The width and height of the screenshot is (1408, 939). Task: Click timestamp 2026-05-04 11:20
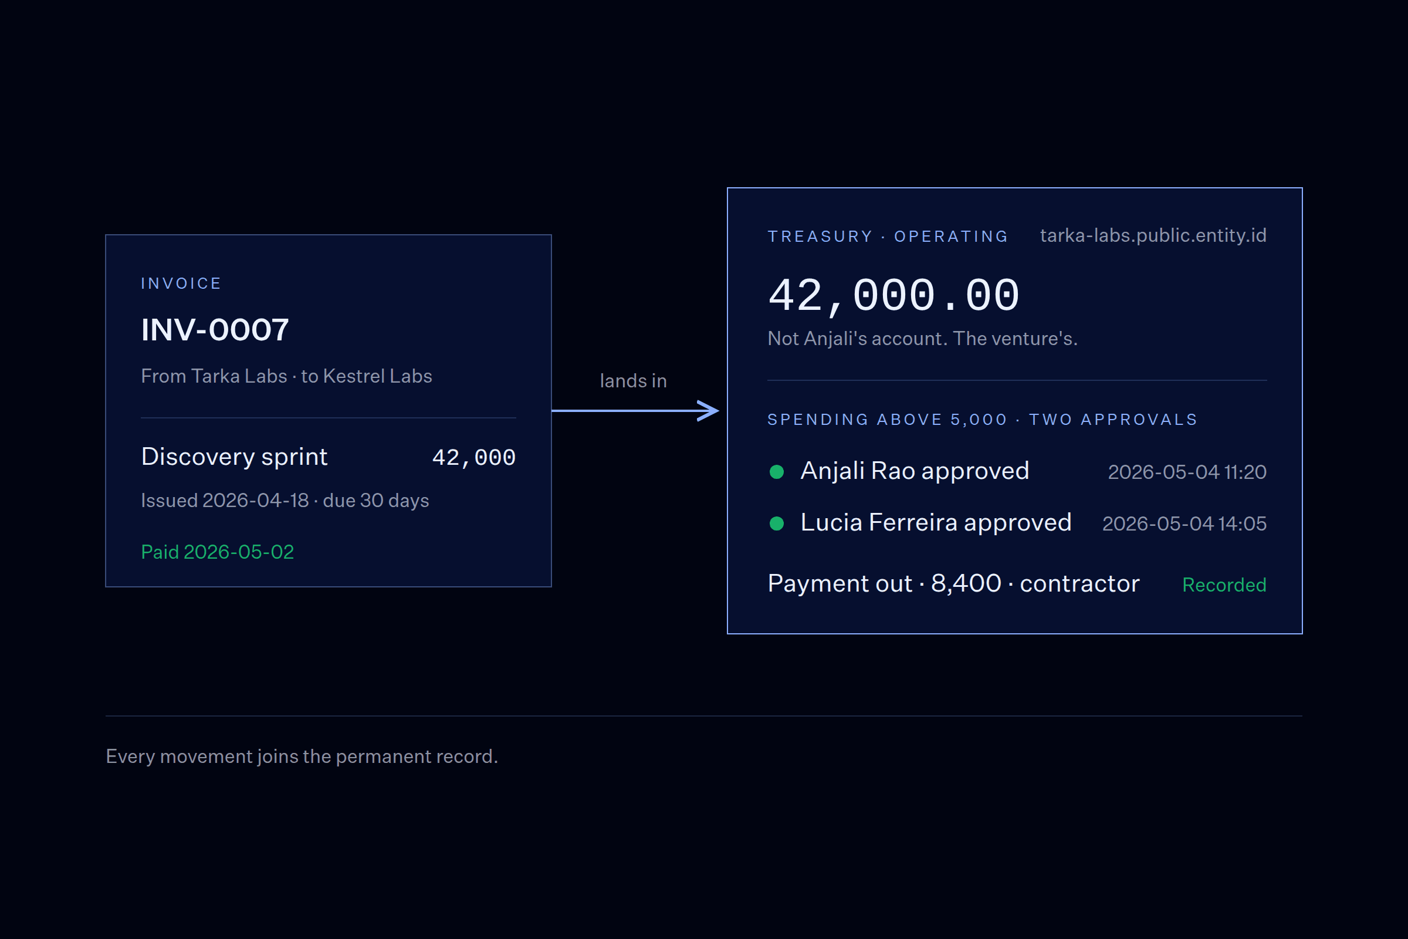click(x=1187, y=472)
